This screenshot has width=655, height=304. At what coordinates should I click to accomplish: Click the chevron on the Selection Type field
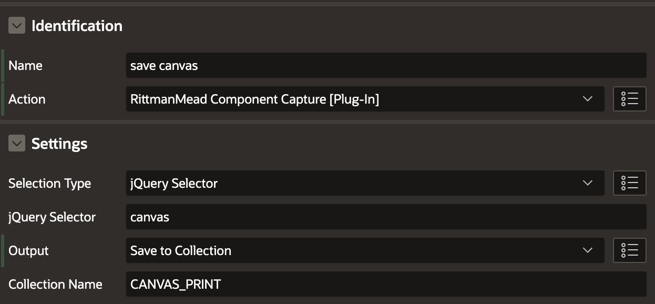(x=589, y=183)
